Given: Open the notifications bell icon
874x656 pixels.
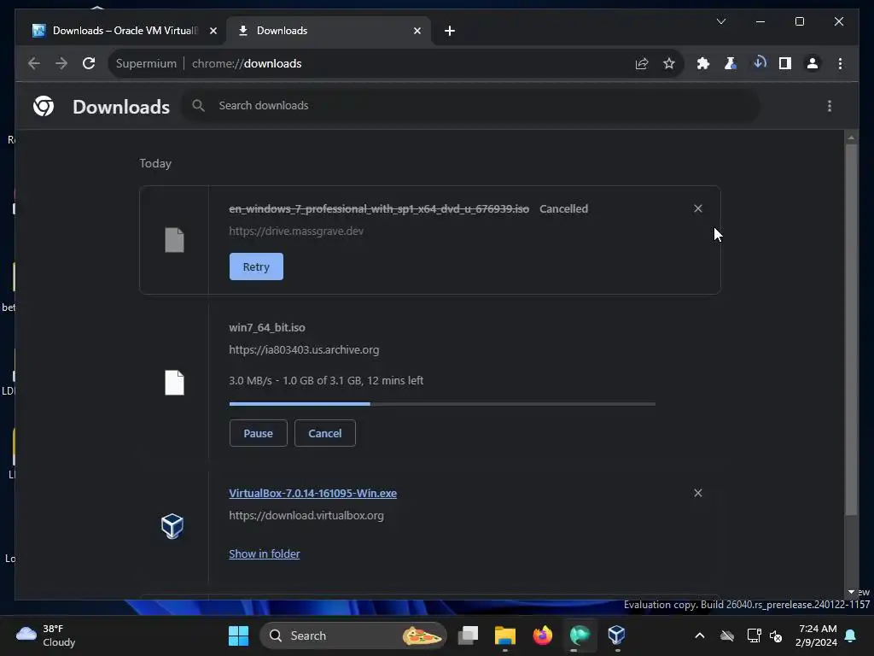Looking at the screenshot, I should [x=851, y=635].
